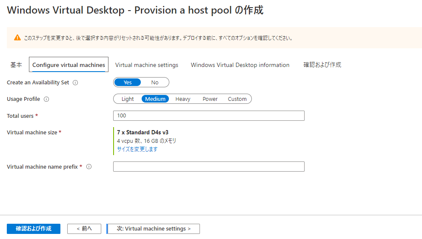Open info tooltip for Usage Profile

tap(46, 99)
